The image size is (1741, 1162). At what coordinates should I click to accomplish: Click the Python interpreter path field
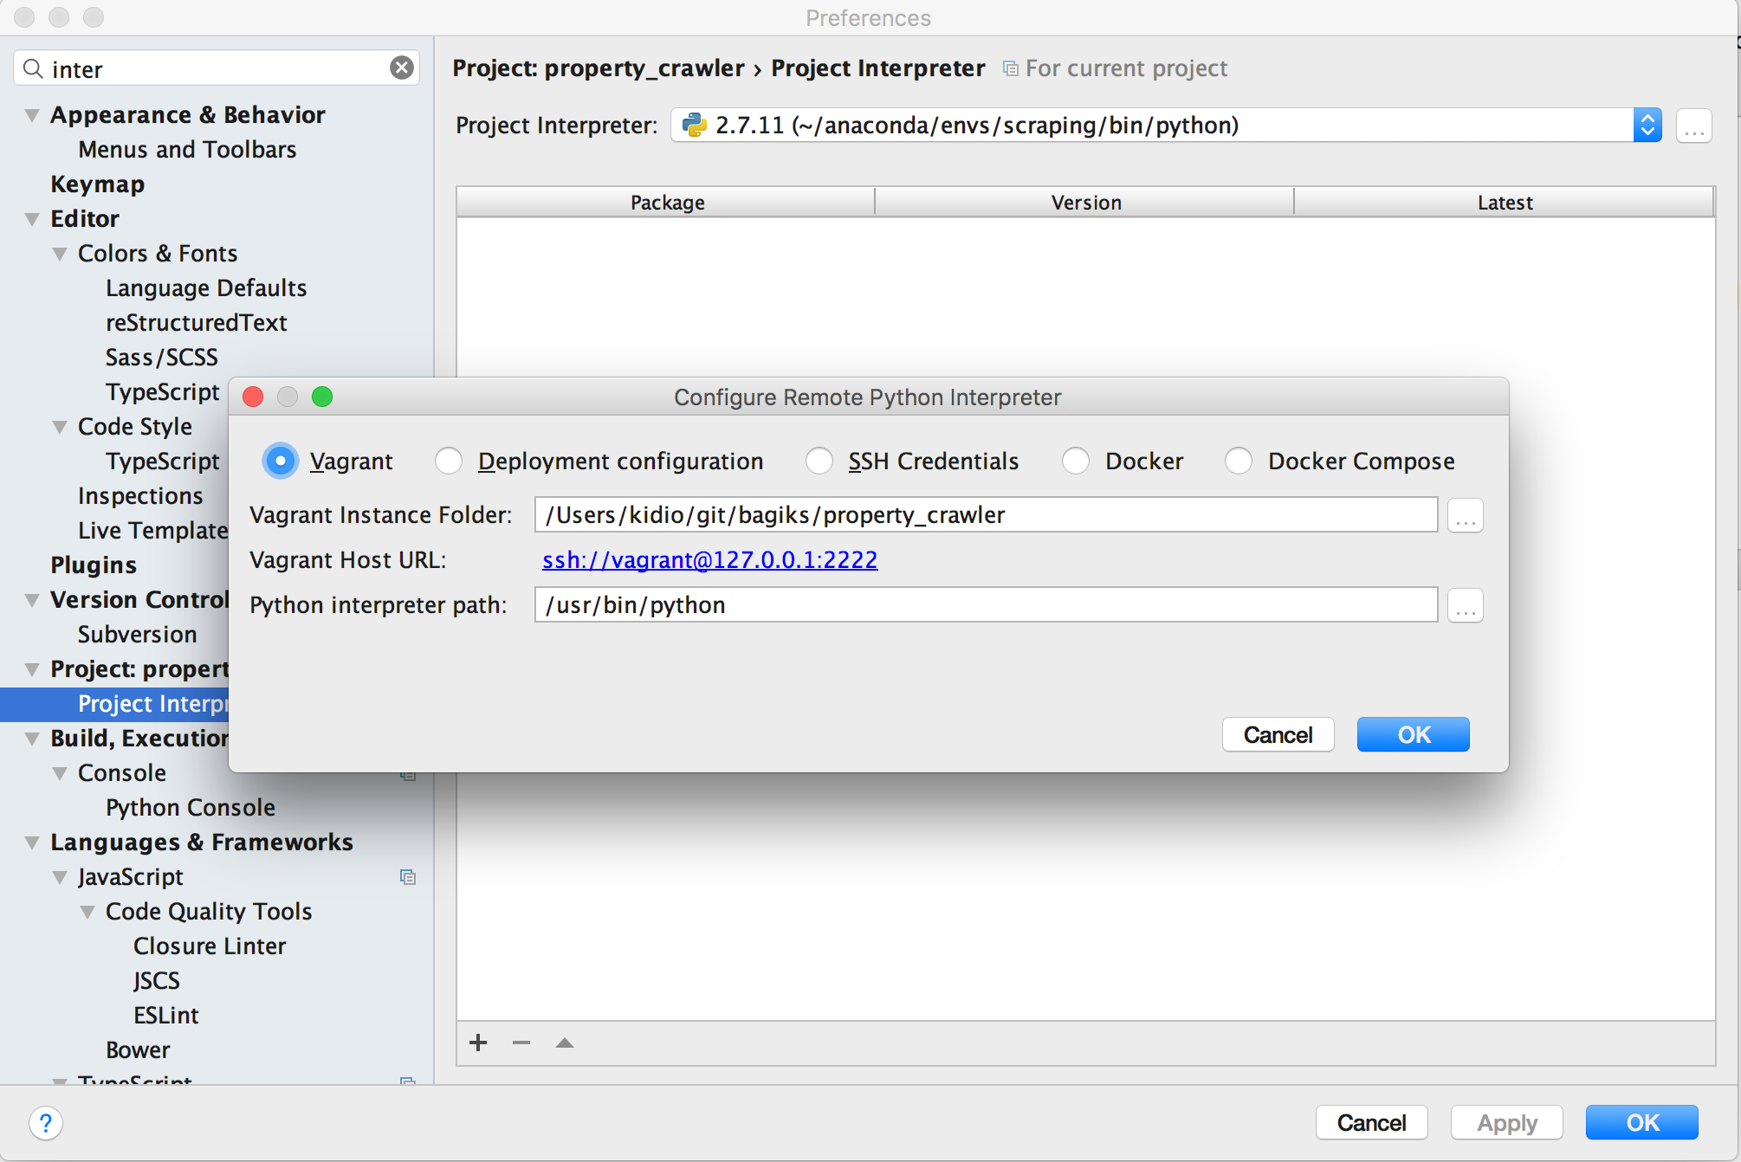coord(986,605)
